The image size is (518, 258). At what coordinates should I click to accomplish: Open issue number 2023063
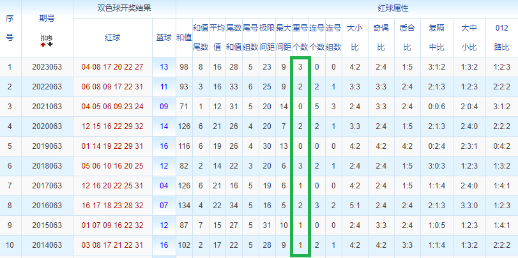point(47,67)
